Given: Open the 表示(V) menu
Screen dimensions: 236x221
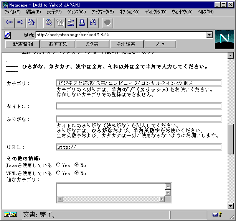Looking at the screenshot, I should (54, 12).
